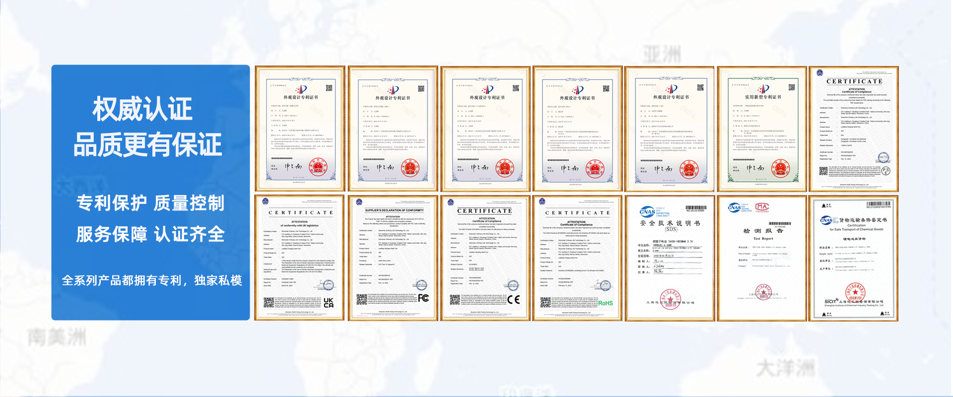
Task: Click the QR code on the UKCA certificate
Action: (269, 303)
